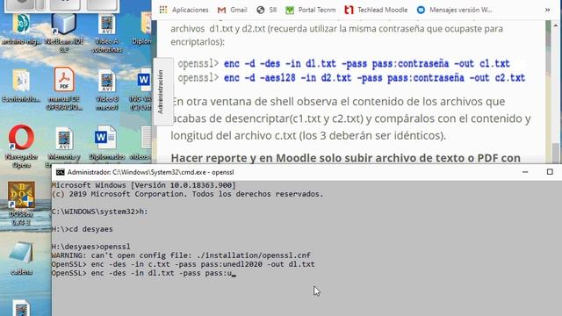Open the Aplicaciones grid in bookmarks bar
Viewport: 562px width, 316px height.
coord(184,10)
